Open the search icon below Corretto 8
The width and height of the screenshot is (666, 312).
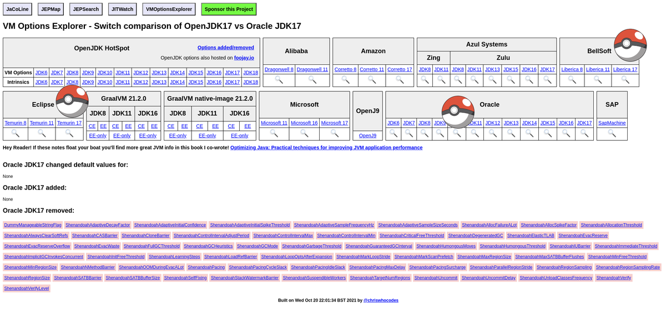click(x=346, y=80)
